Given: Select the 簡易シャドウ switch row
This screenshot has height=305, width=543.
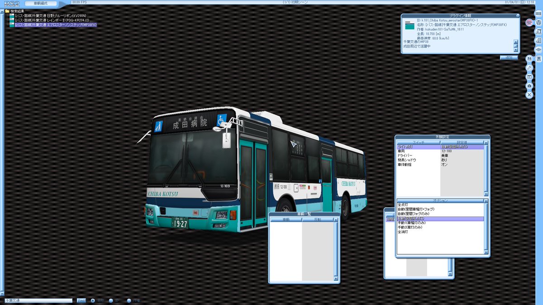Looking at the screenshot, I should (x=440, y=160).
